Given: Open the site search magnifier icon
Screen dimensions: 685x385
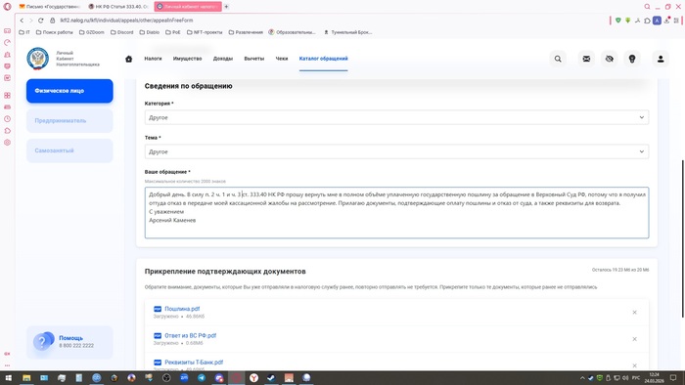Looking at the screenshot, I should tap(558, 59).
